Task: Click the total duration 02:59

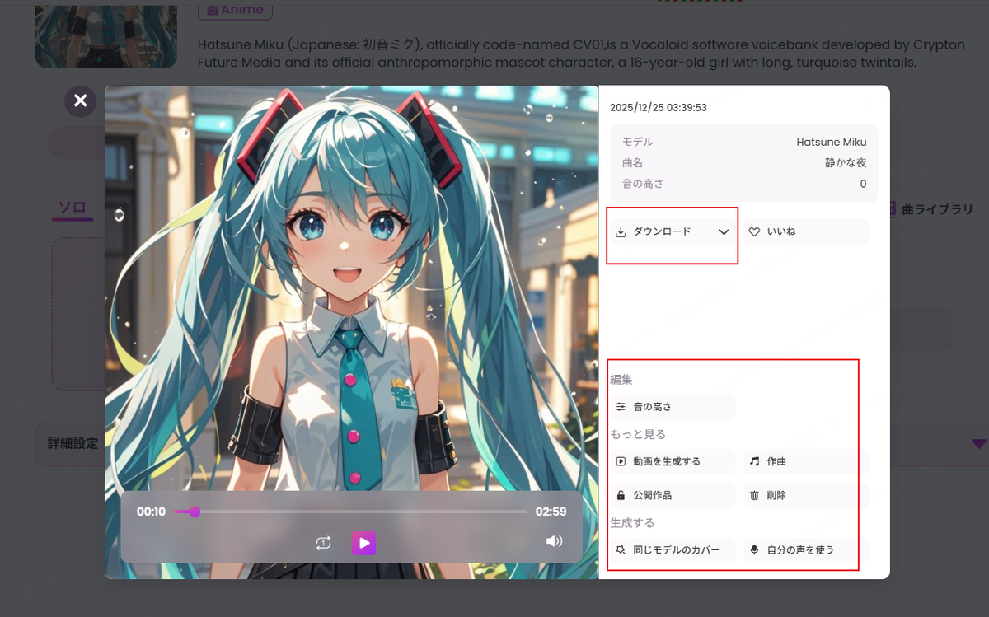Action: click(551, 512)
